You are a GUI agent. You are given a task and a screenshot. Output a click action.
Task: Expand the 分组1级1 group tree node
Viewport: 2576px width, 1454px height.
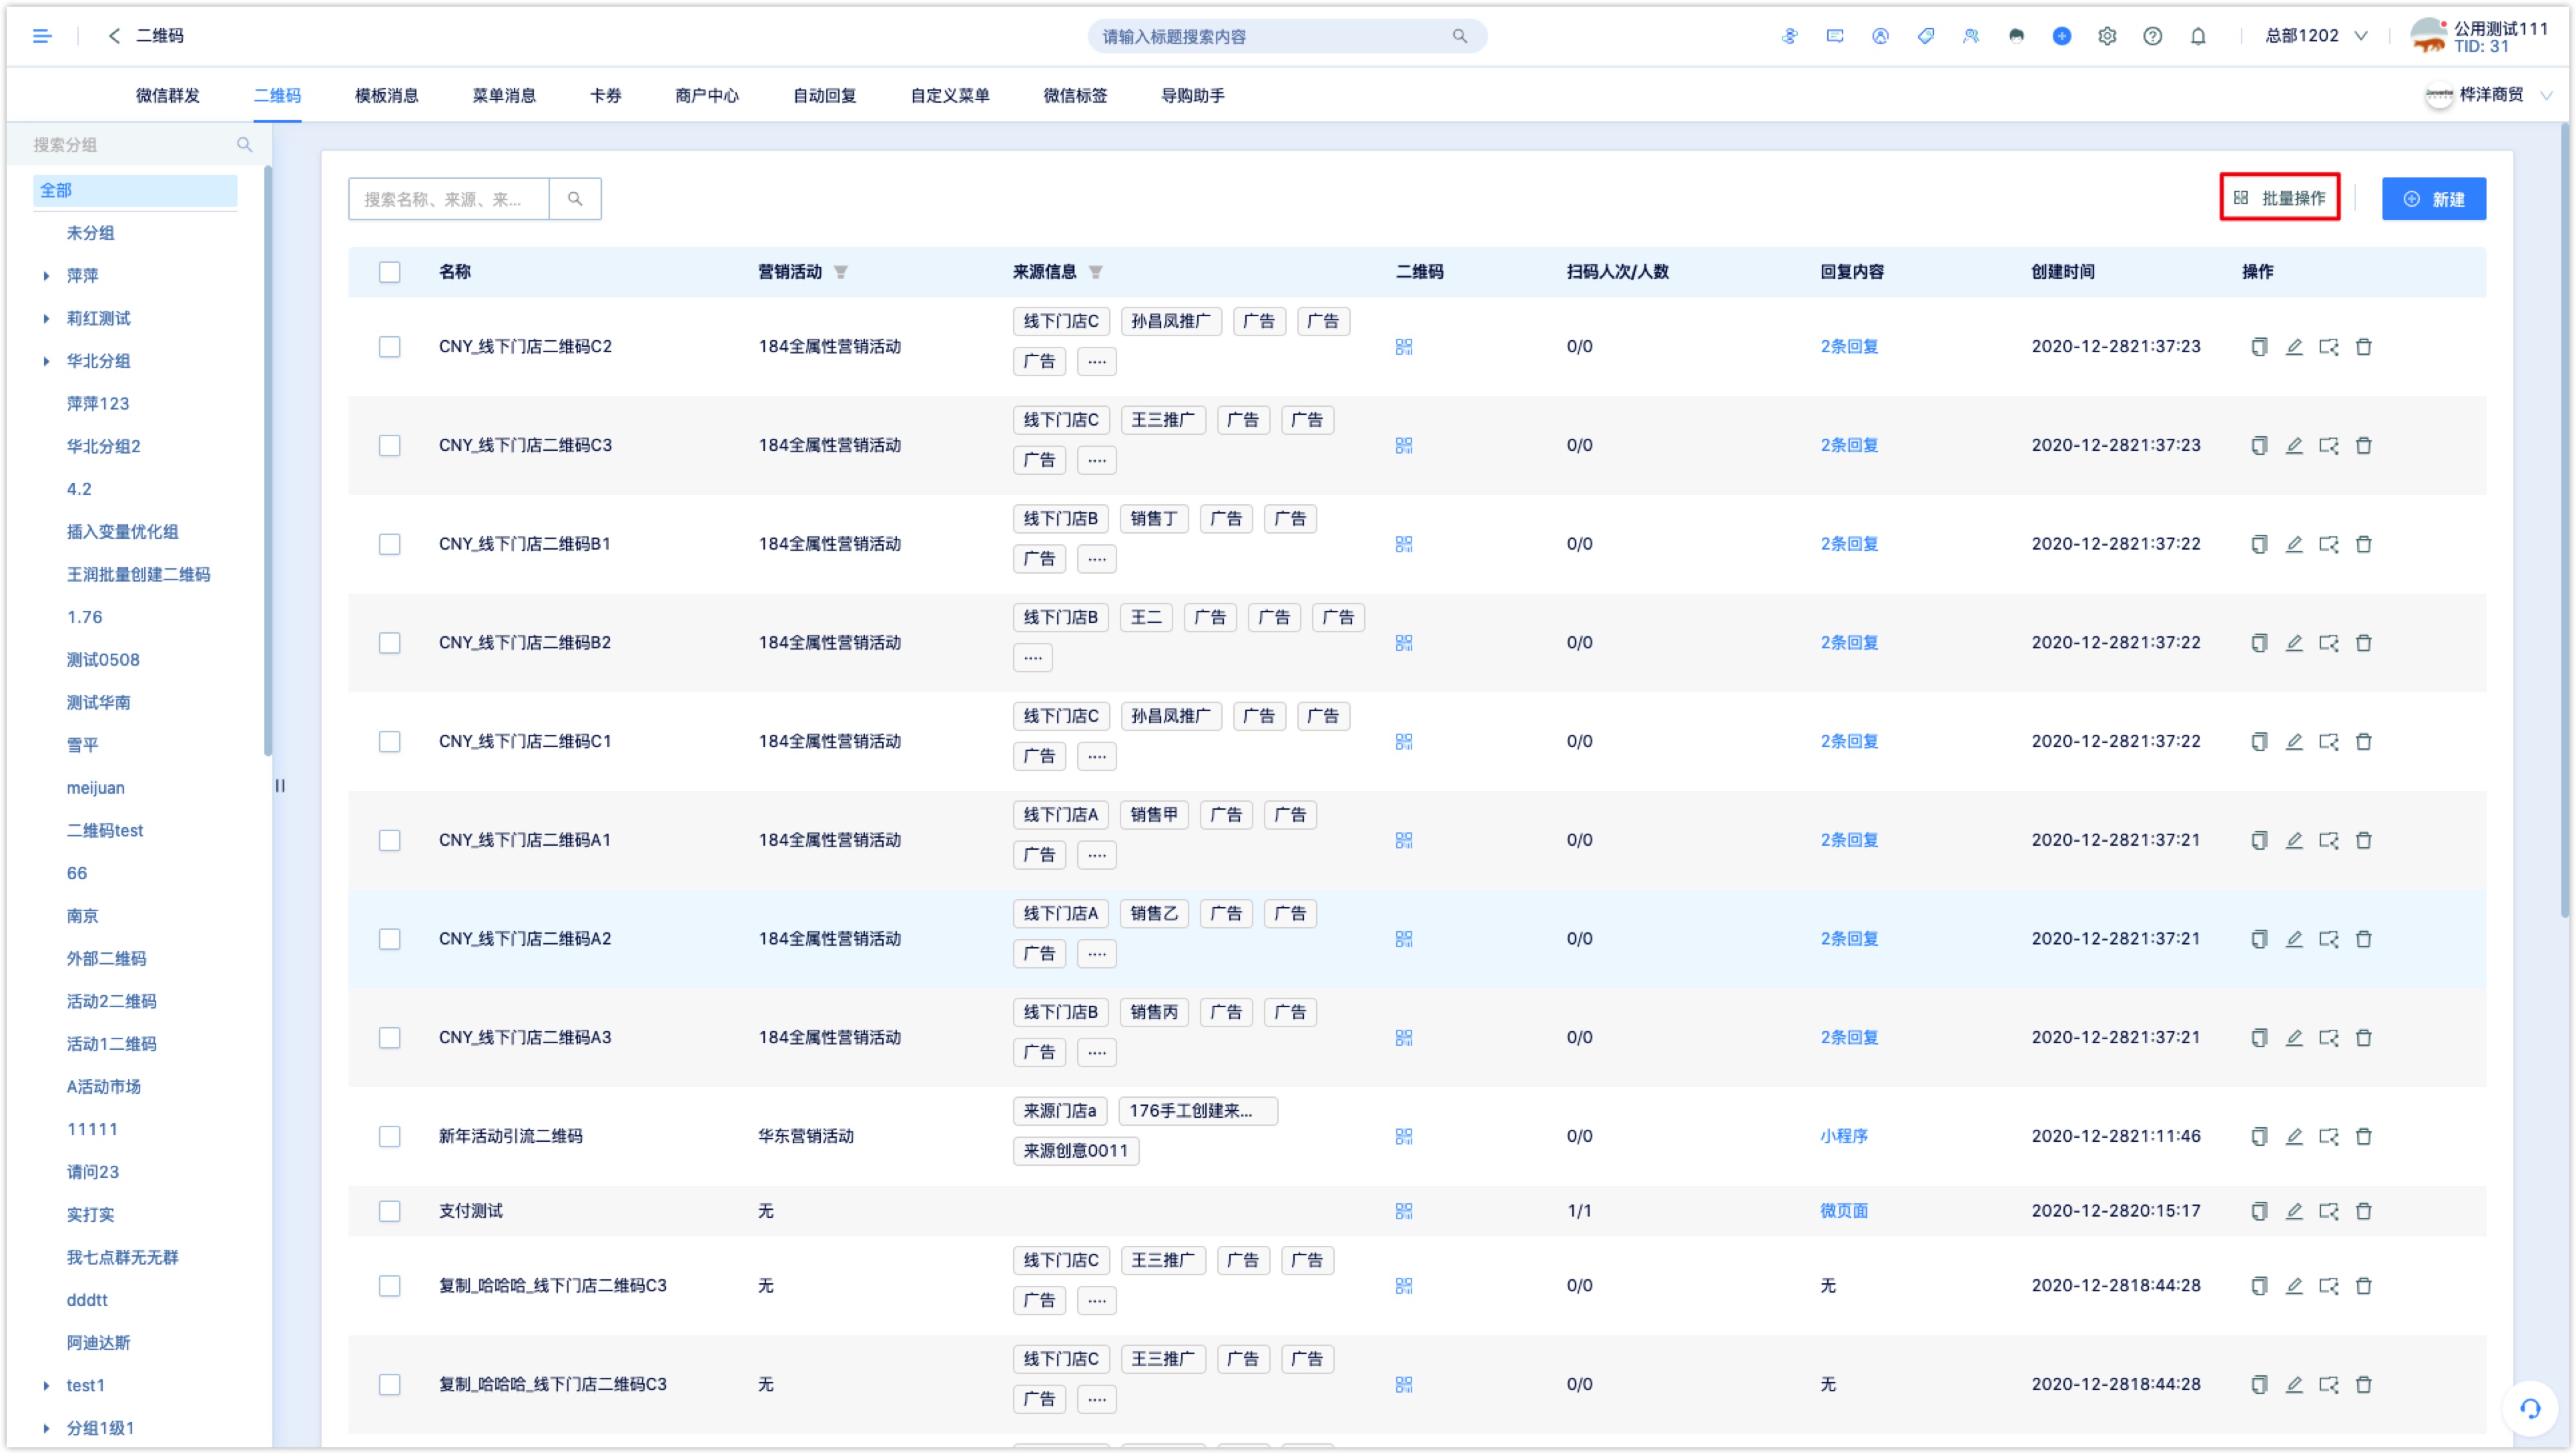pos(47,1429)
